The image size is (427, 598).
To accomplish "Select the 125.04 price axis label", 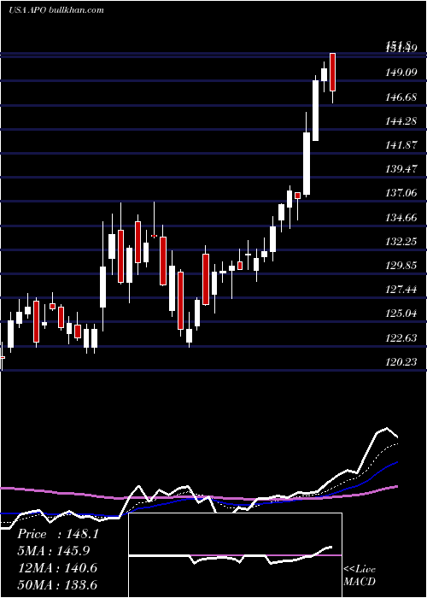I will [x=401, y=314].
